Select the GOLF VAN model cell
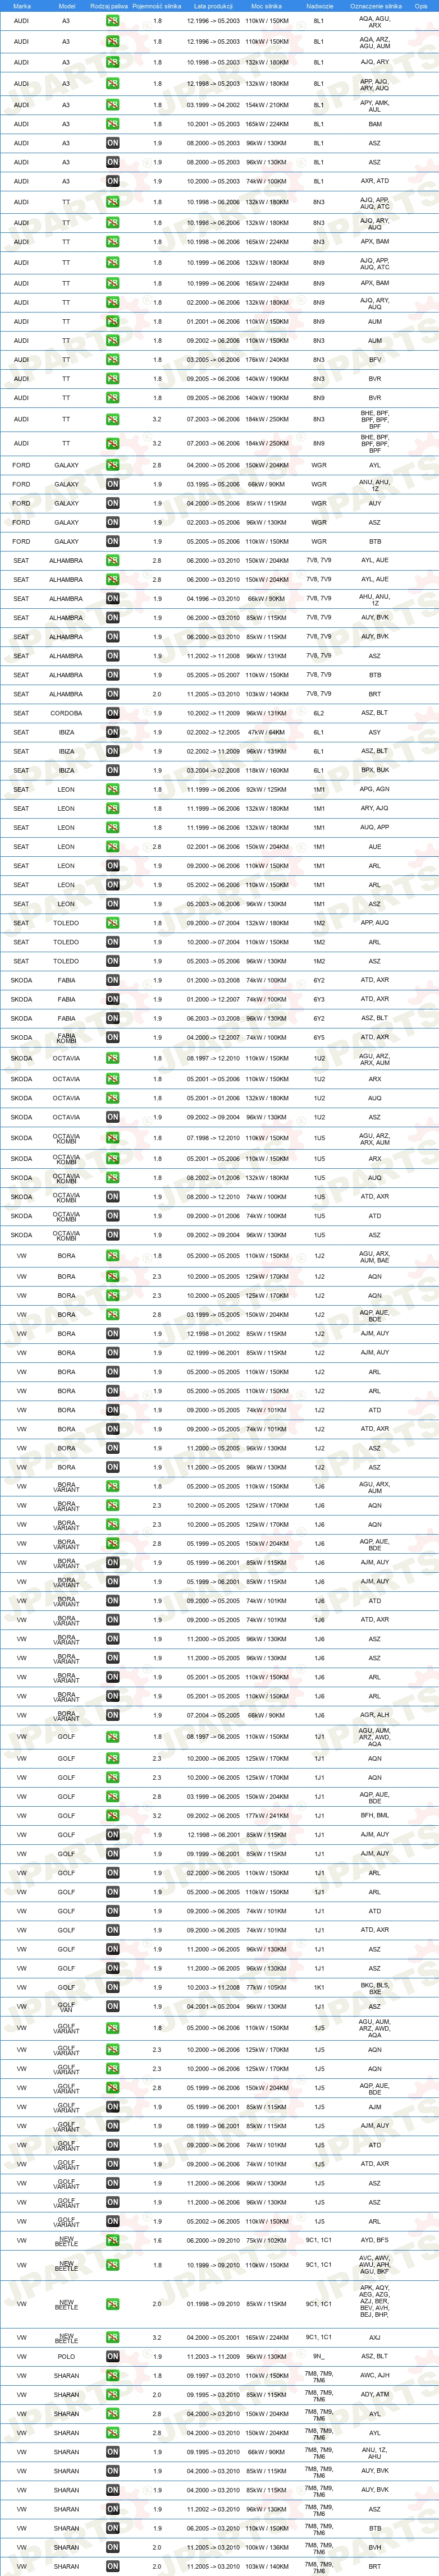This screenshot has height=2576, width=439. pyautogui.click(x=66, y=2006)
